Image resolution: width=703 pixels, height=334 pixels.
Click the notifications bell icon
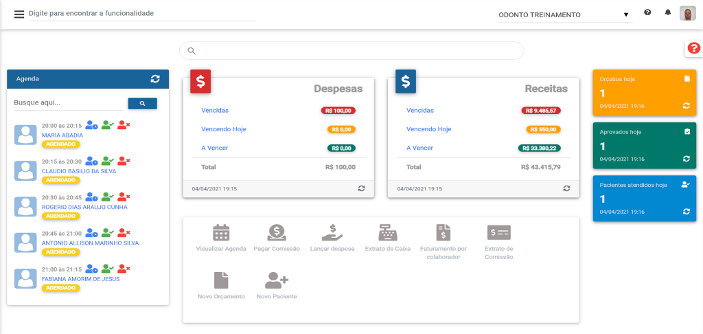point(667,13)
